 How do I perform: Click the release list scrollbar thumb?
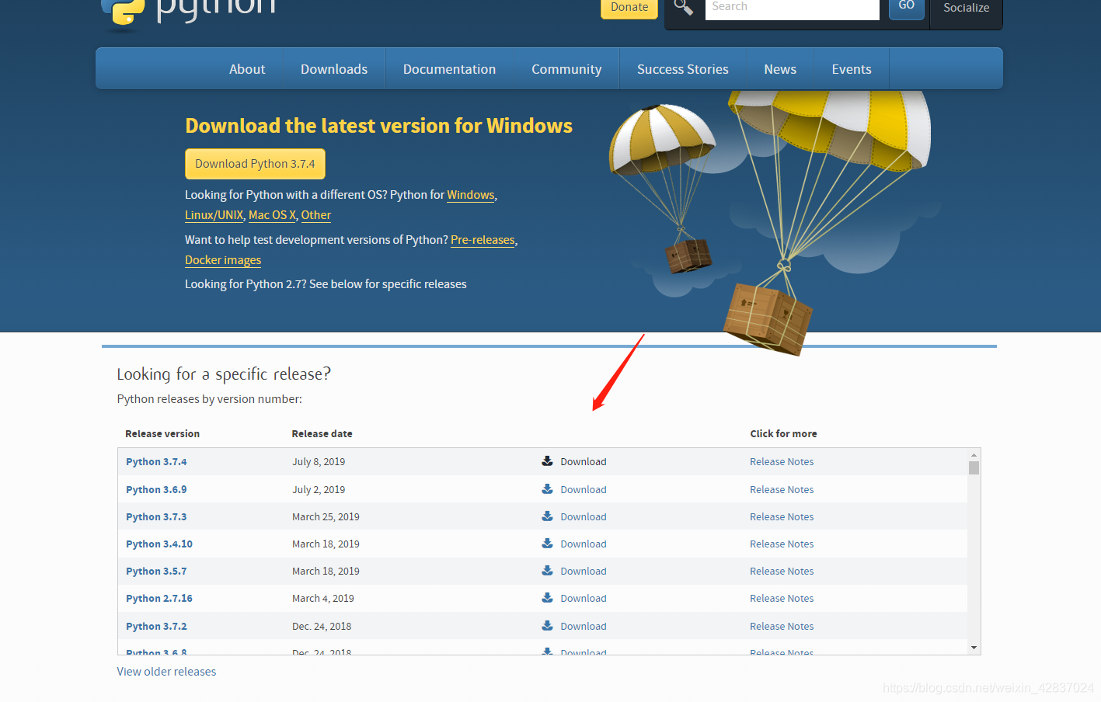974,467
